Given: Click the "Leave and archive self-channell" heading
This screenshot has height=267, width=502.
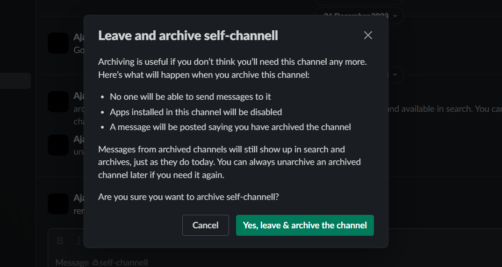Looking at the screenshot, I should [188, 36].
